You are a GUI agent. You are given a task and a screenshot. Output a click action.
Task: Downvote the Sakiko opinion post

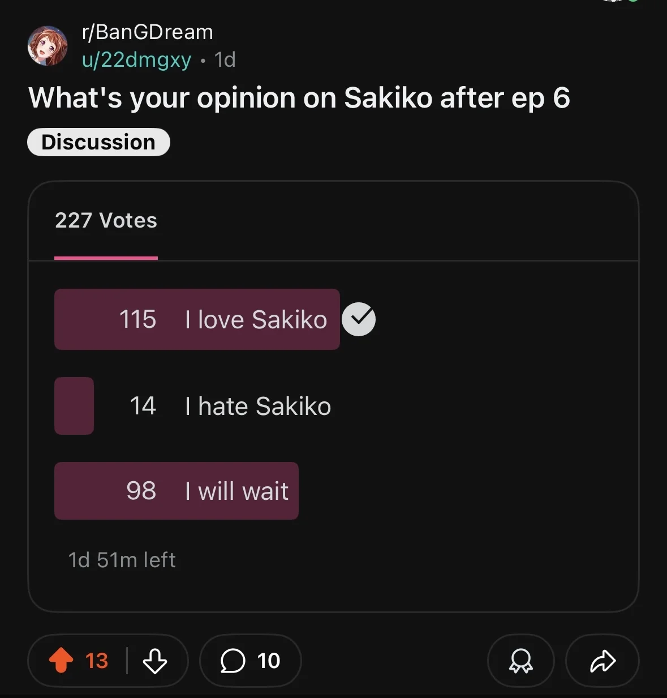[154, 661]
